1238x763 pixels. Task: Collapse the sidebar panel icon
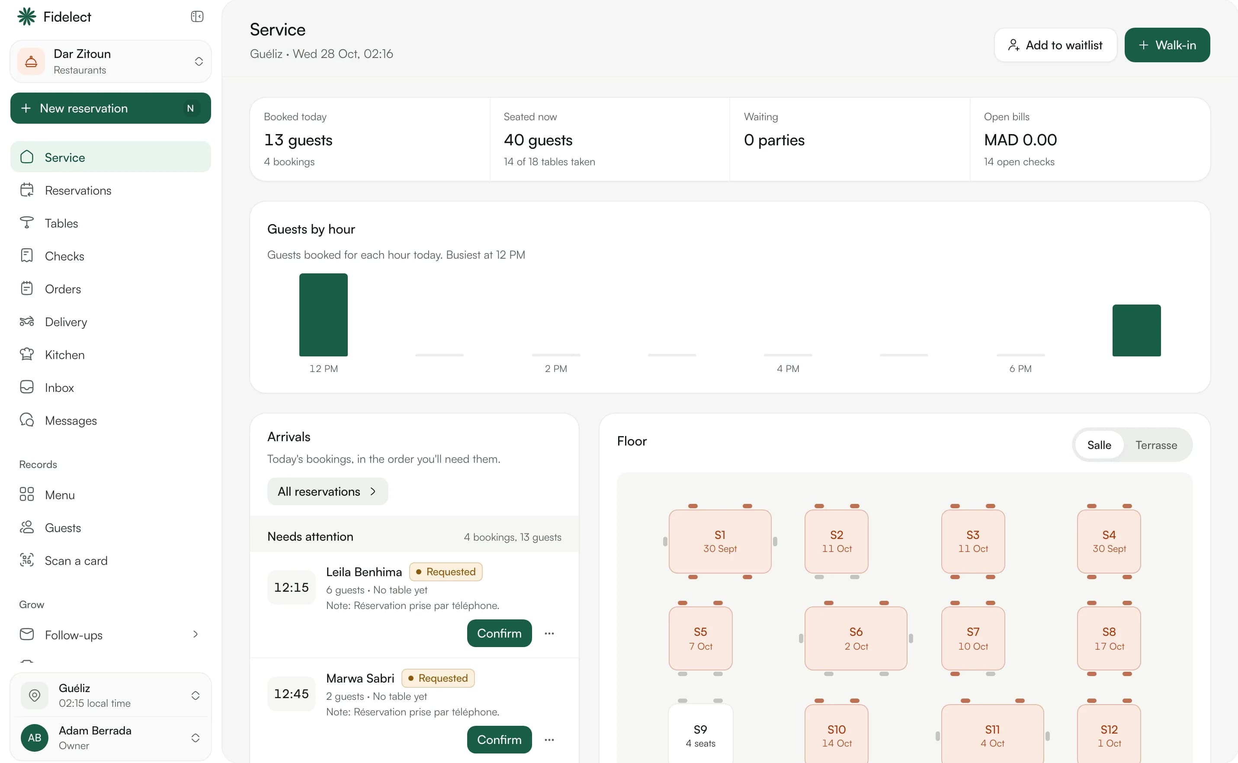pos(197,16)
